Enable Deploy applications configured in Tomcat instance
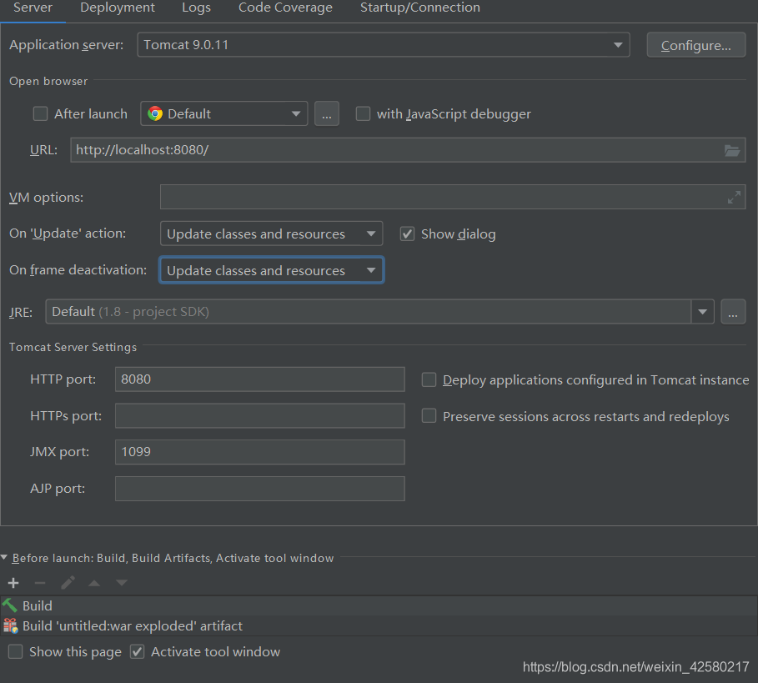Screen dimensions: 758x683 pos(429,379)
